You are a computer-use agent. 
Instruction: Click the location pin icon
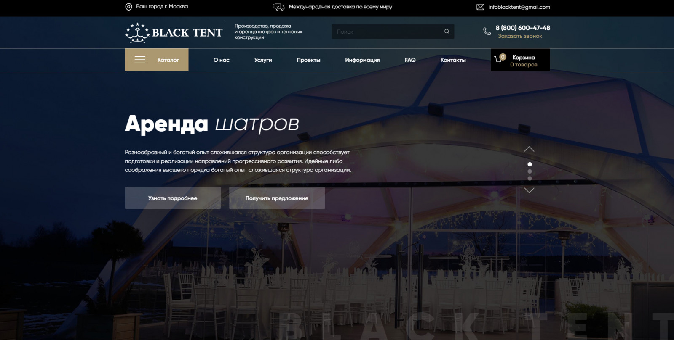[x=128, y=7]
